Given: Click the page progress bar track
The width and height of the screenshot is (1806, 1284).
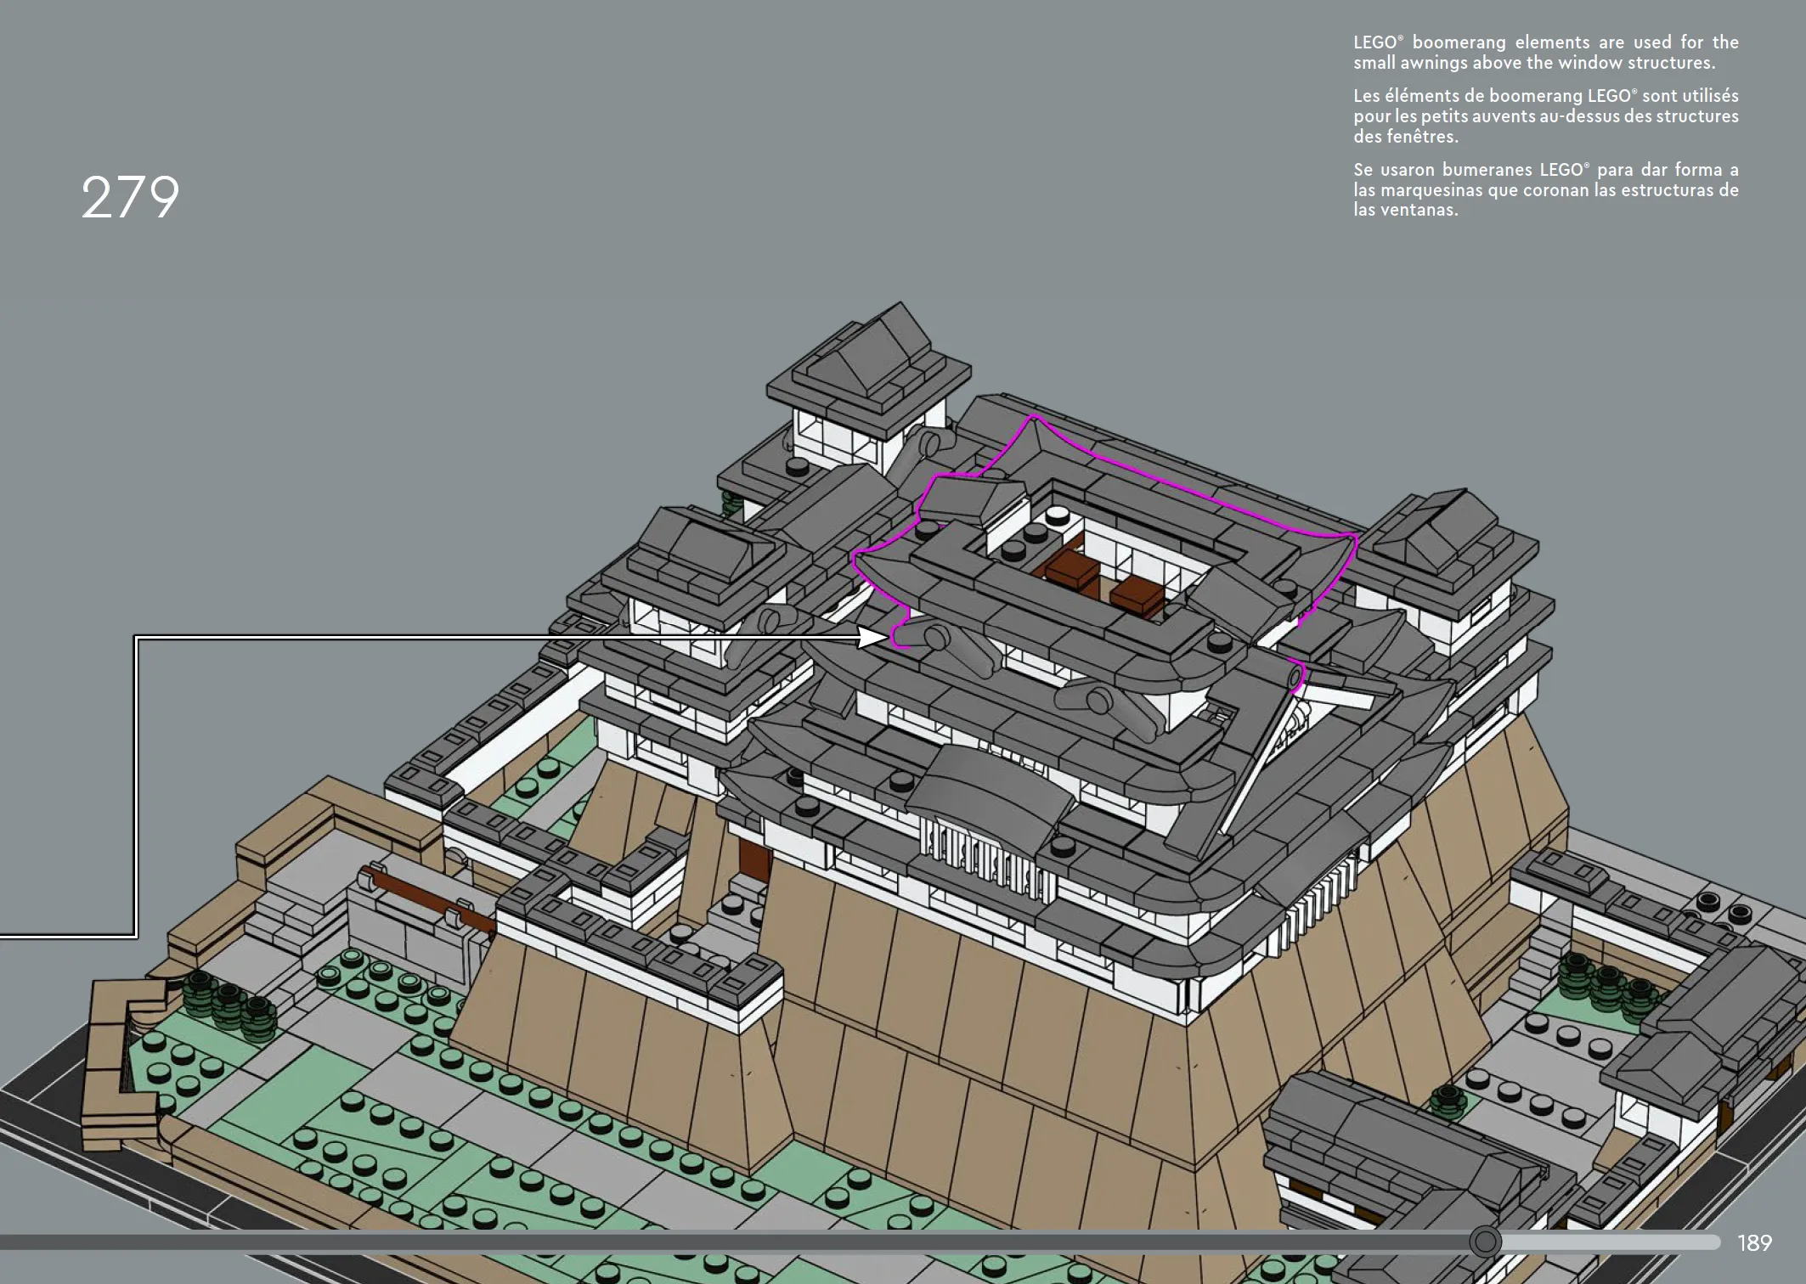Looking at the screenshot, I should pos(861,1242).
